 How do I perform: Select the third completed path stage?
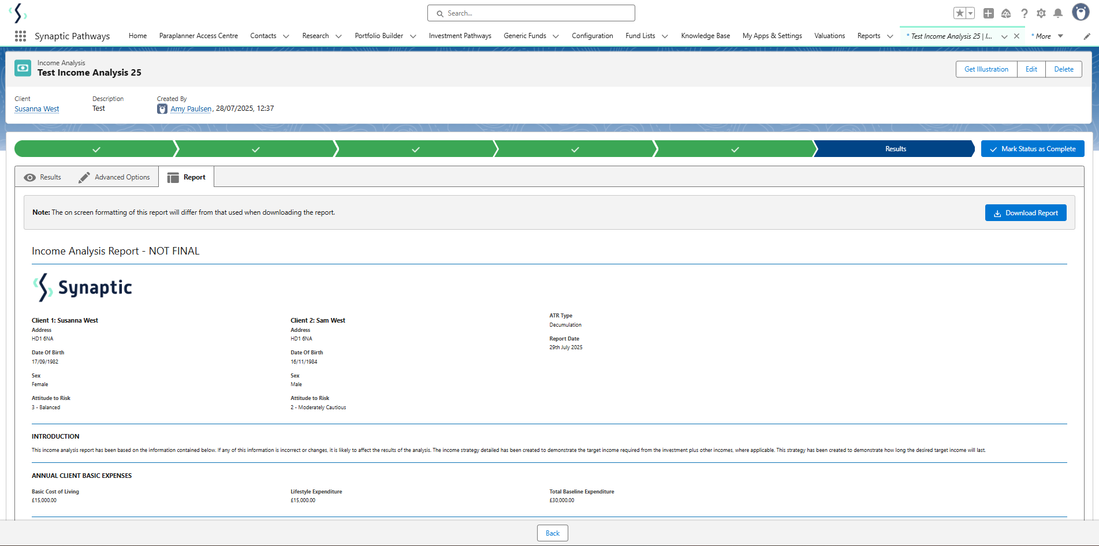[416, 149]
